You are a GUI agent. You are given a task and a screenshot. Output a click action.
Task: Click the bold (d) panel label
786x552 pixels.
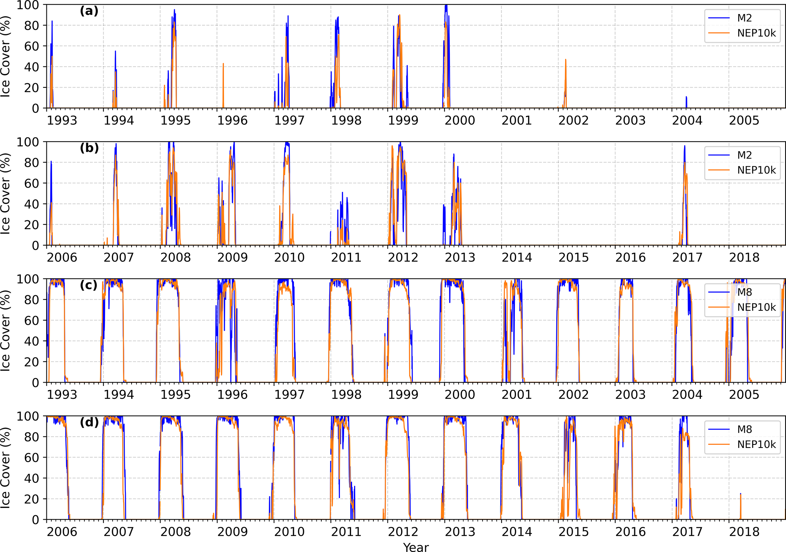[x=89, y=422]
